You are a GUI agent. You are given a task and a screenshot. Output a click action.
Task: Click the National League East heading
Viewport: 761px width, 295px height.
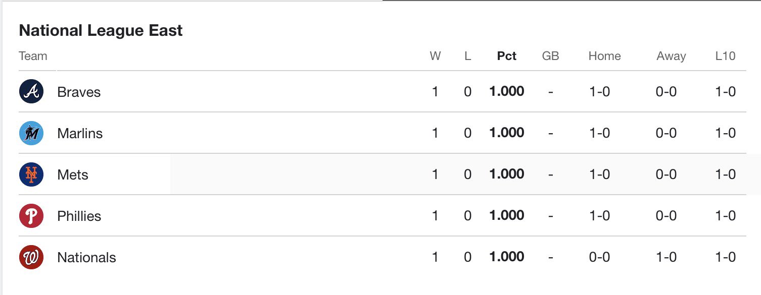tap(101, 31)
